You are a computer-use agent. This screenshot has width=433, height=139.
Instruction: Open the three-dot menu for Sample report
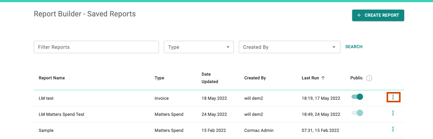(x=393, y=129)
